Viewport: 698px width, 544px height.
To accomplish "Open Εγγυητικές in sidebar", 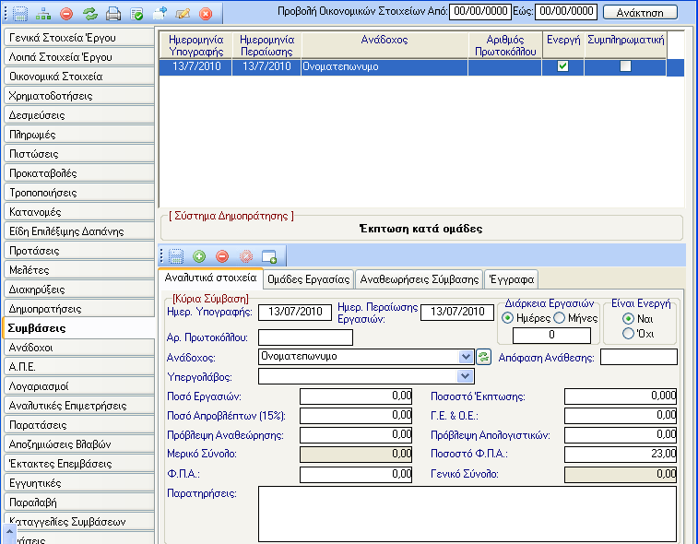I will click(x=79, y=483).
